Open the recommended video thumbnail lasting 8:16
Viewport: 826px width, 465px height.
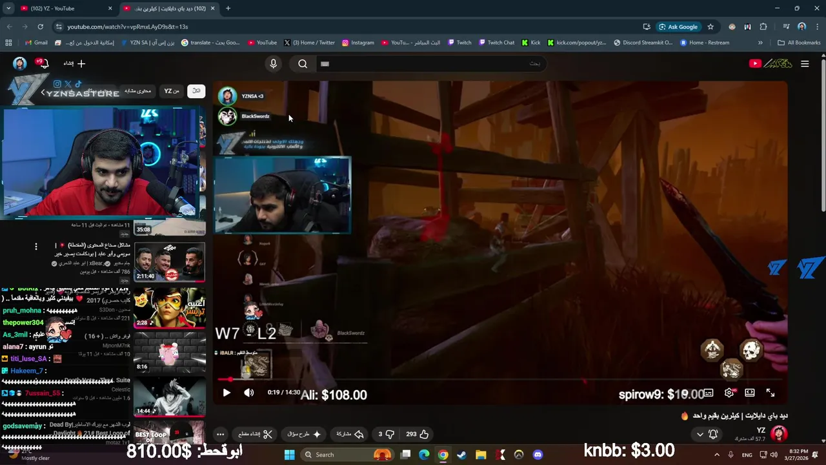click(x=169, y=353)
